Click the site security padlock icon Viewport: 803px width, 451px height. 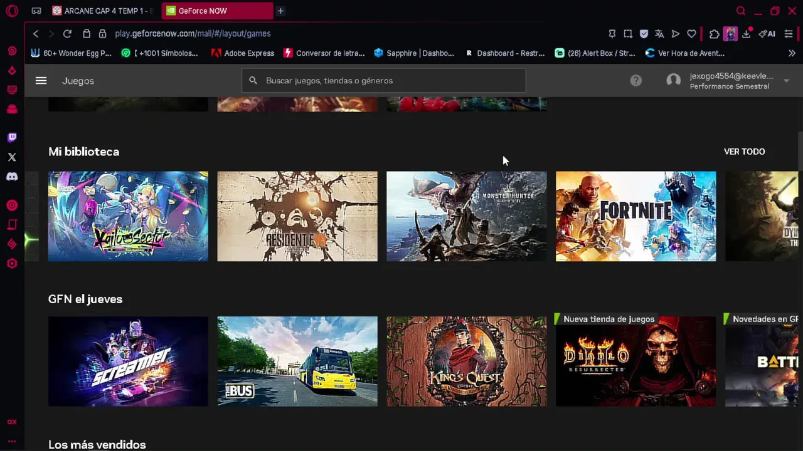tap(102, 34)
